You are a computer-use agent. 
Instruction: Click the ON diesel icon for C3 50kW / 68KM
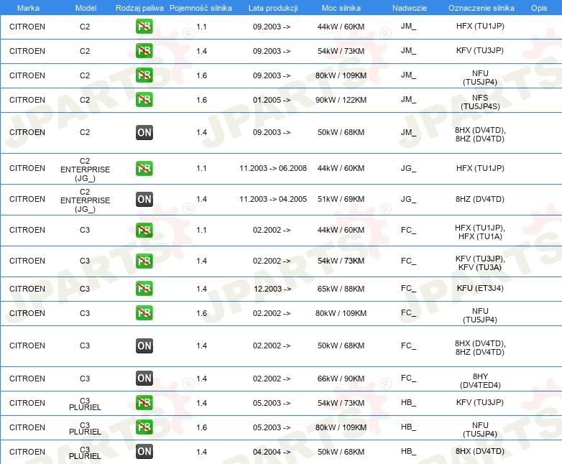[144, 345]
